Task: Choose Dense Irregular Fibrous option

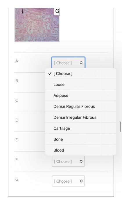Action: click(80, 117)
